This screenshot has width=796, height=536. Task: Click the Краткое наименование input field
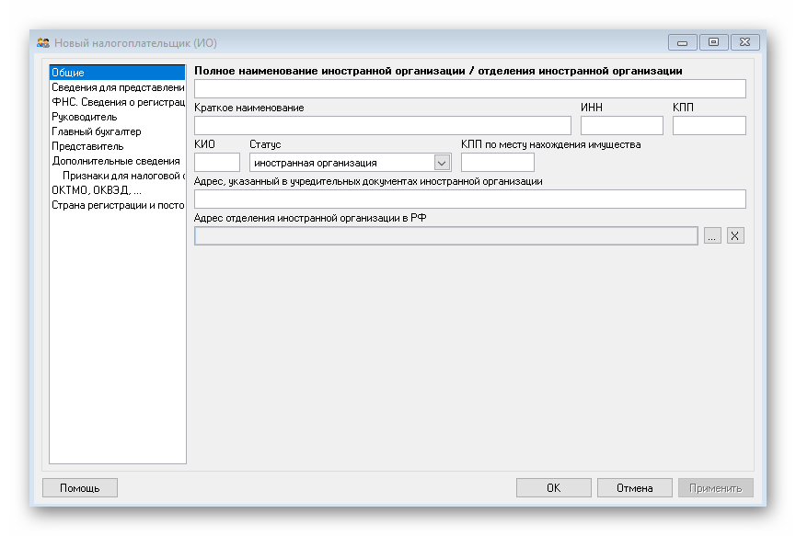[x=383, y=125]
